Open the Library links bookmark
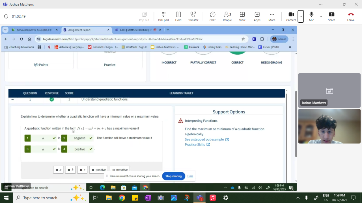 [212, 47]
